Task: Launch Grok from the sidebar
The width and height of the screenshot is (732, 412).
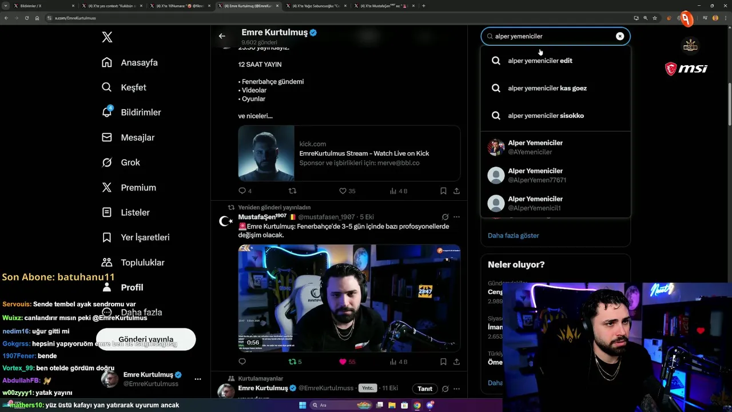Action: tap(121, 163)
